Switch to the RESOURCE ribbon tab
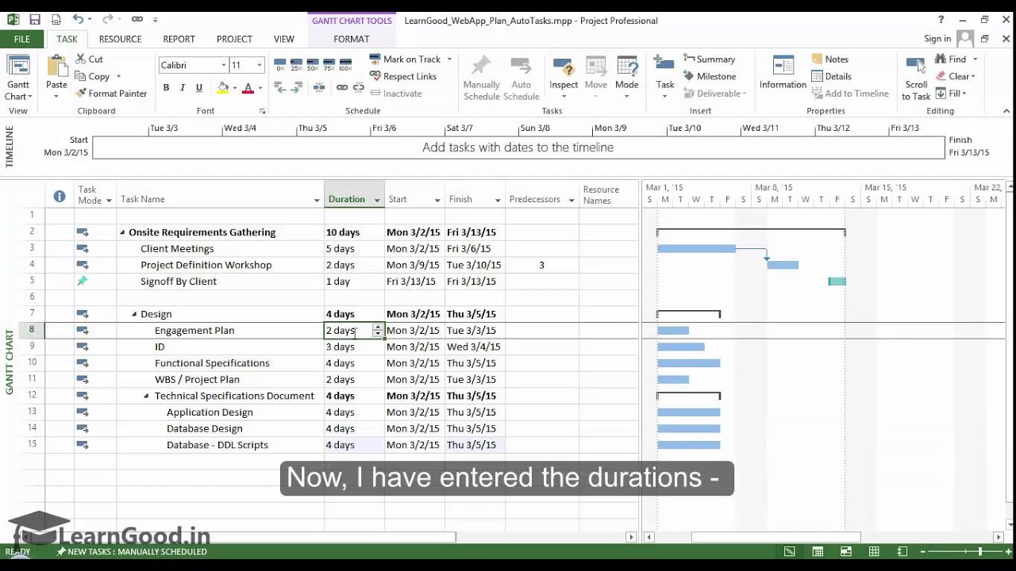This screenshot has height=571, width=1016. coord(120,39)
